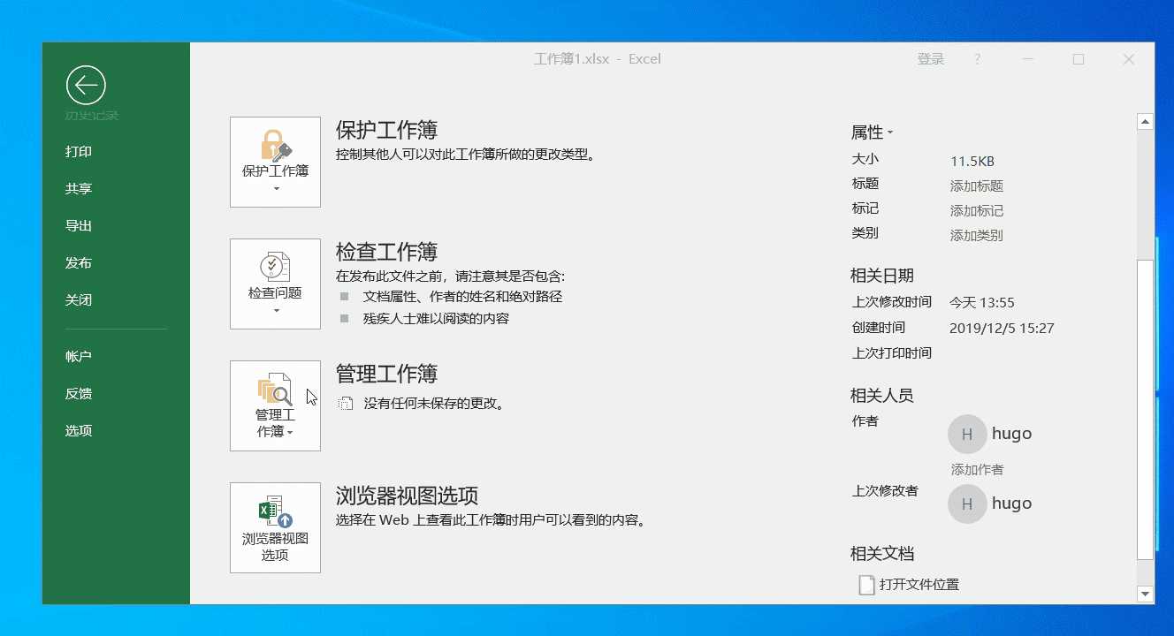Click 文档属性、作者的姓名和绝对路径 item
This screenshot has height=636, width=1174.
(462, 297)
